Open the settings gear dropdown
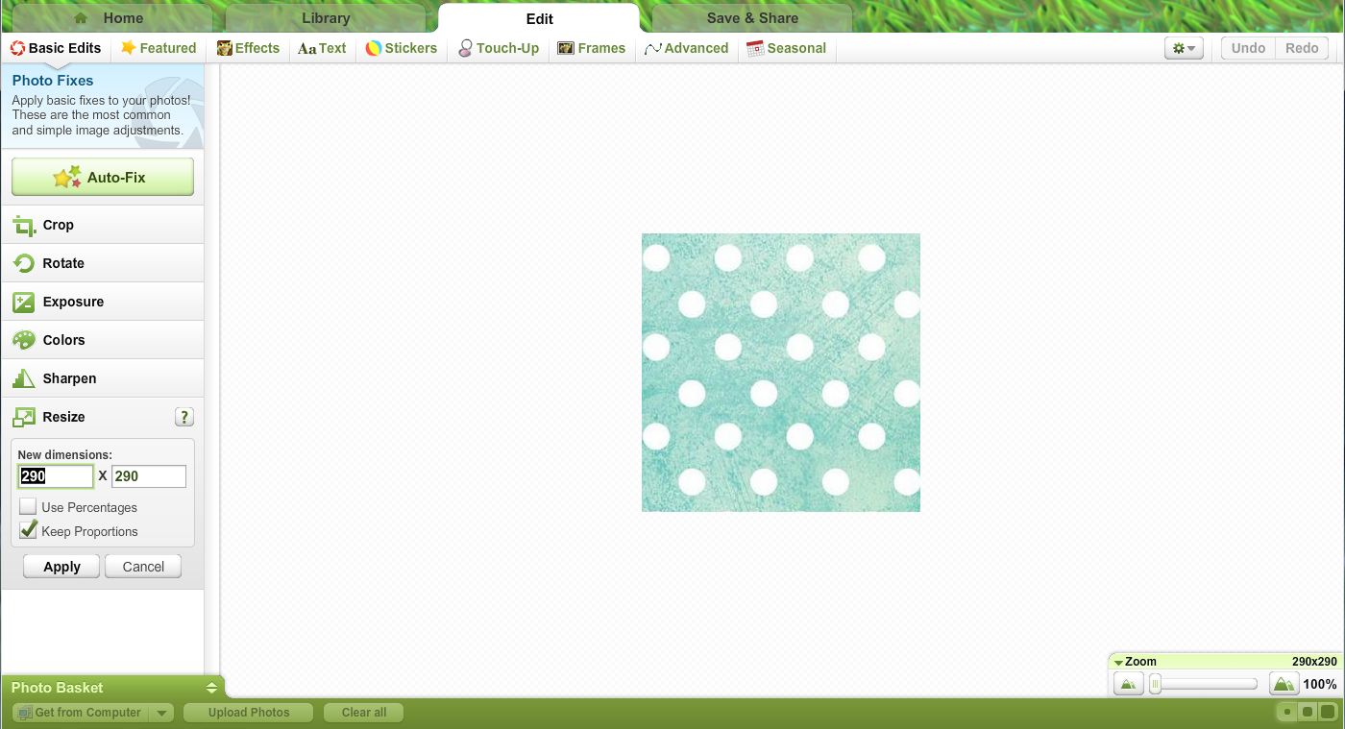Screen dimensions: 1345x729 [x=1184, y=48]
